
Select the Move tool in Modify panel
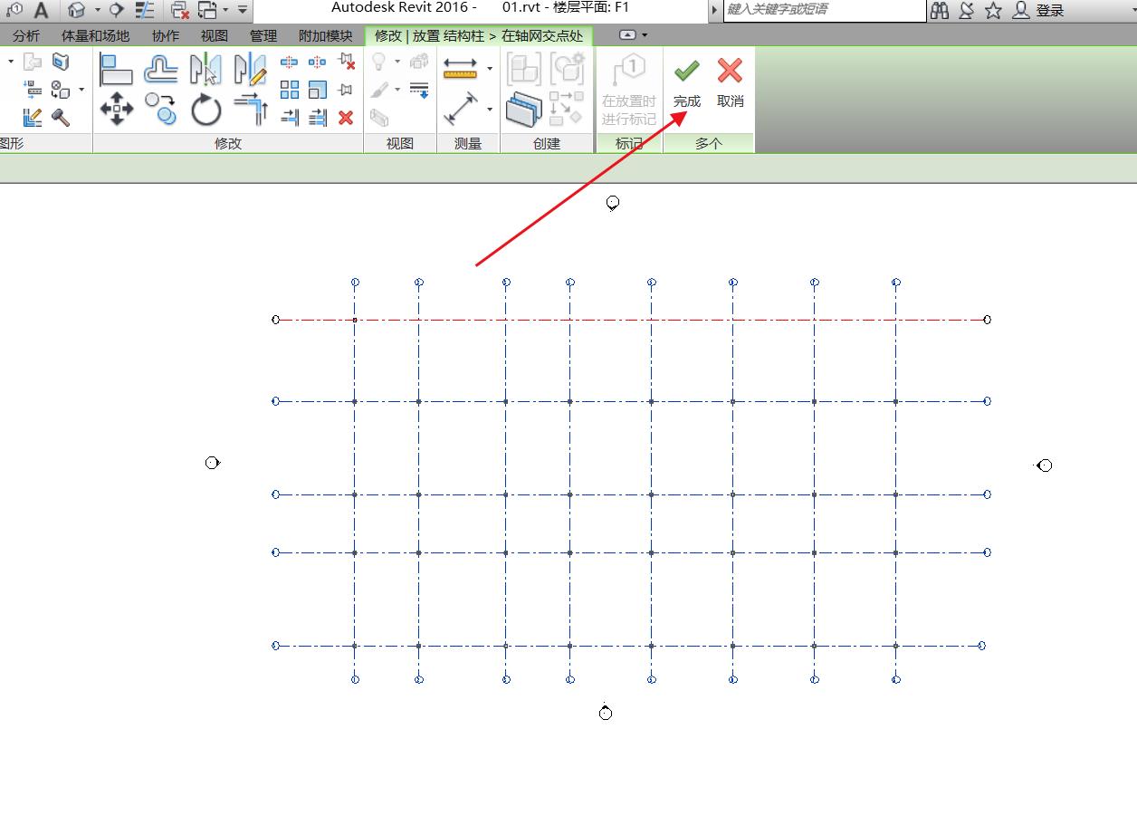(x=116, y=109)
